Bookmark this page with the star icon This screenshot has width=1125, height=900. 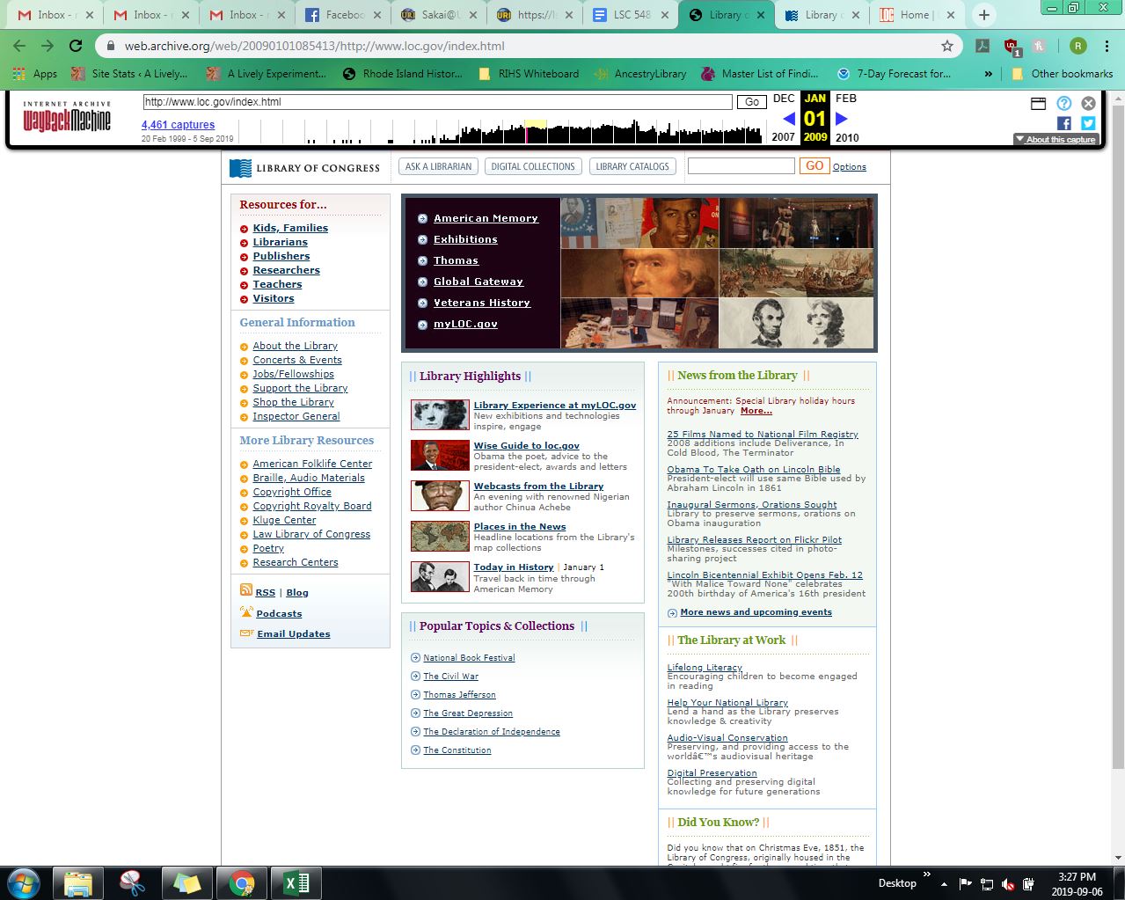click(x=947, y=46)
